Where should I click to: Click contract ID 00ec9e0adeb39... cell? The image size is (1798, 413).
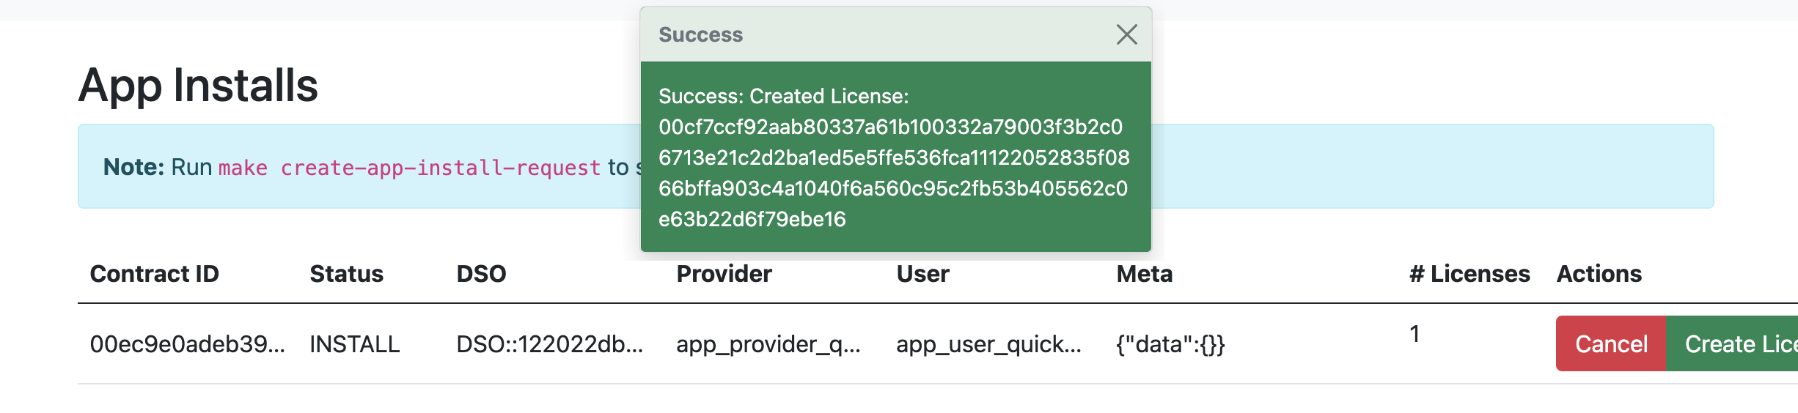(187, 344)
